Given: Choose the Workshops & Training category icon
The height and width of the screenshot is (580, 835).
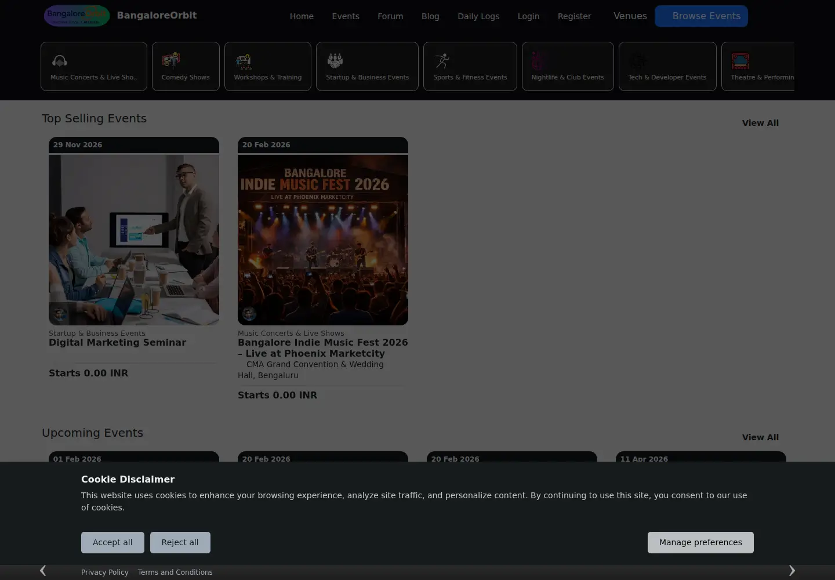Looking at the screenshot, I should [x=244, y=60].
